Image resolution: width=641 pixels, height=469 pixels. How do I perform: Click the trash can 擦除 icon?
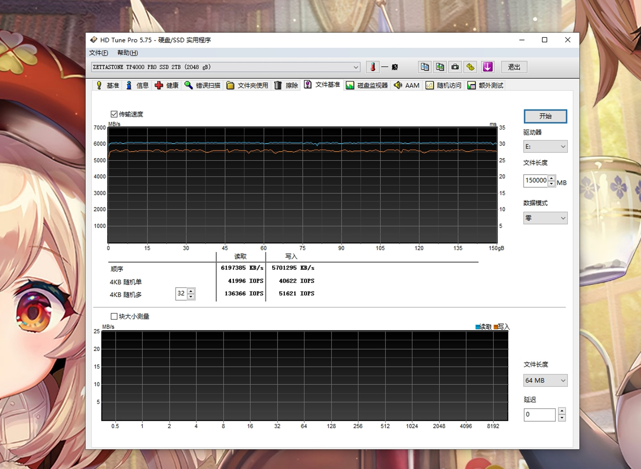coord(278,85)
